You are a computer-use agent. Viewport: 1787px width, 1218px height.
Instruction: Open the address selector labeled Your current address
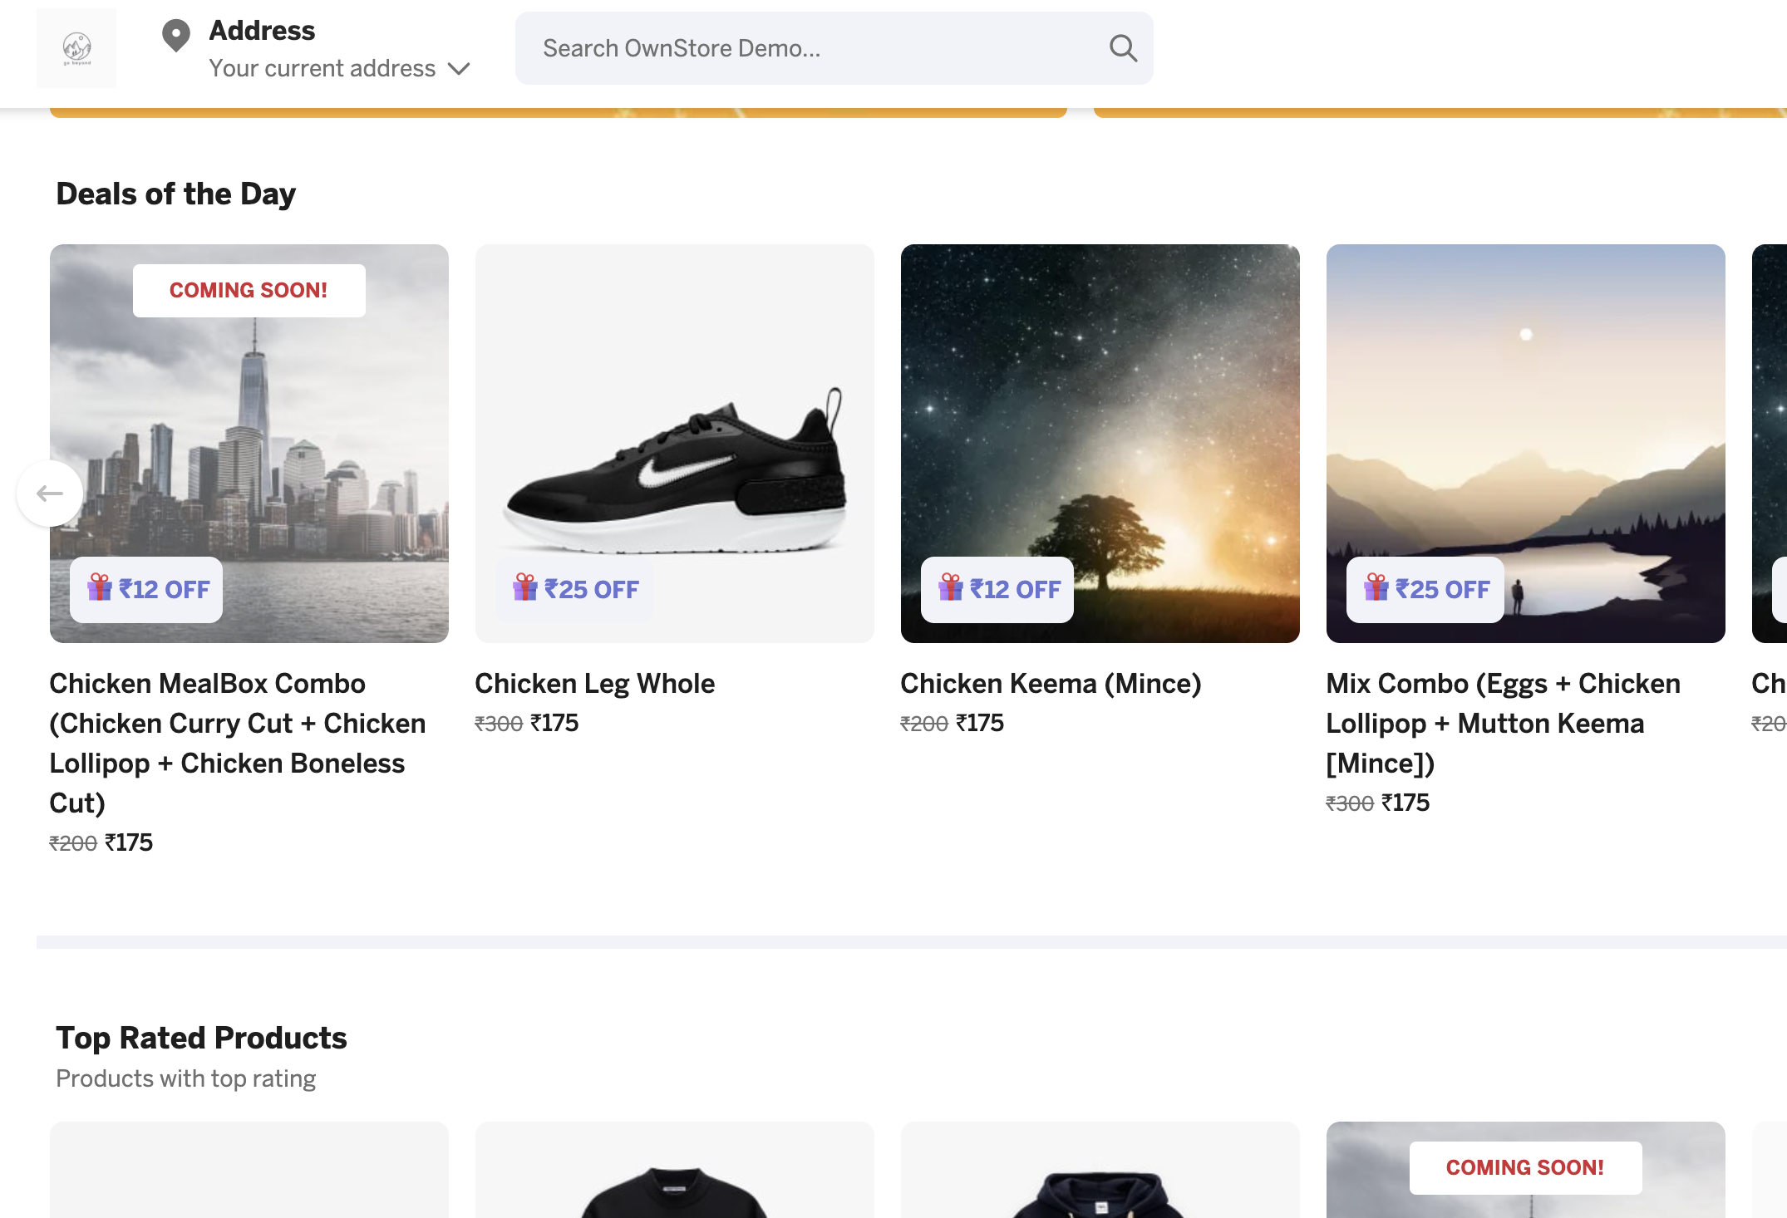click(322, 68)
